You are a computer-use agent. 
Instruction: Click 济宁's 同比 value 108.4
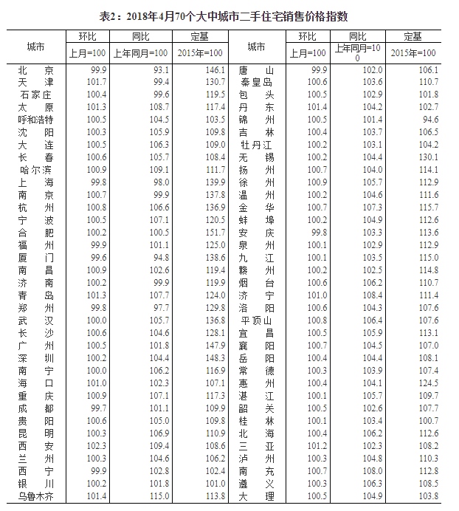(373, 295)
